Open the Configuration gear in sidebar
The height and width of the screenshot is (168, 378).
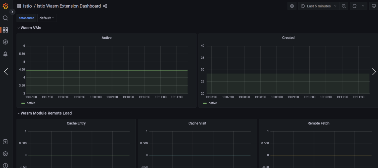coord(5,154)
